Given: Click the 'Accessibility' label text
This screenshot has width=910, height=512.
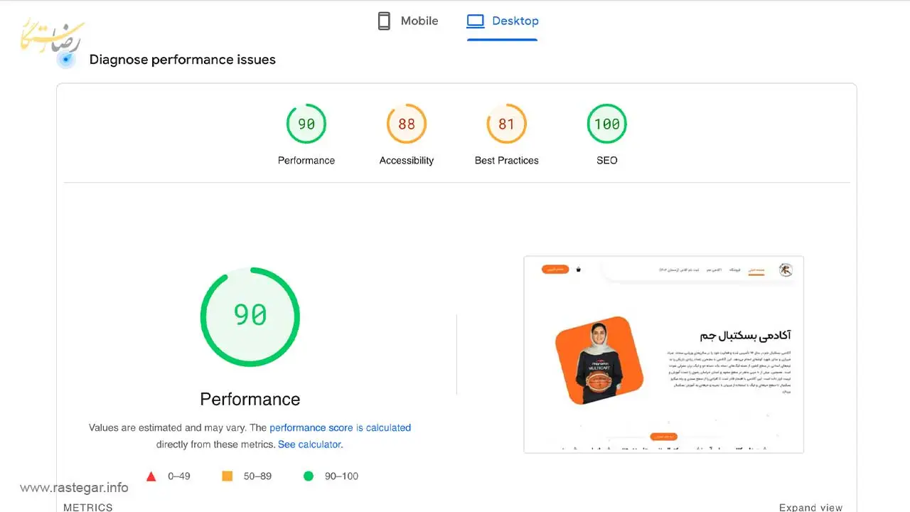Looking at the screenshot, I should (407, 161).
